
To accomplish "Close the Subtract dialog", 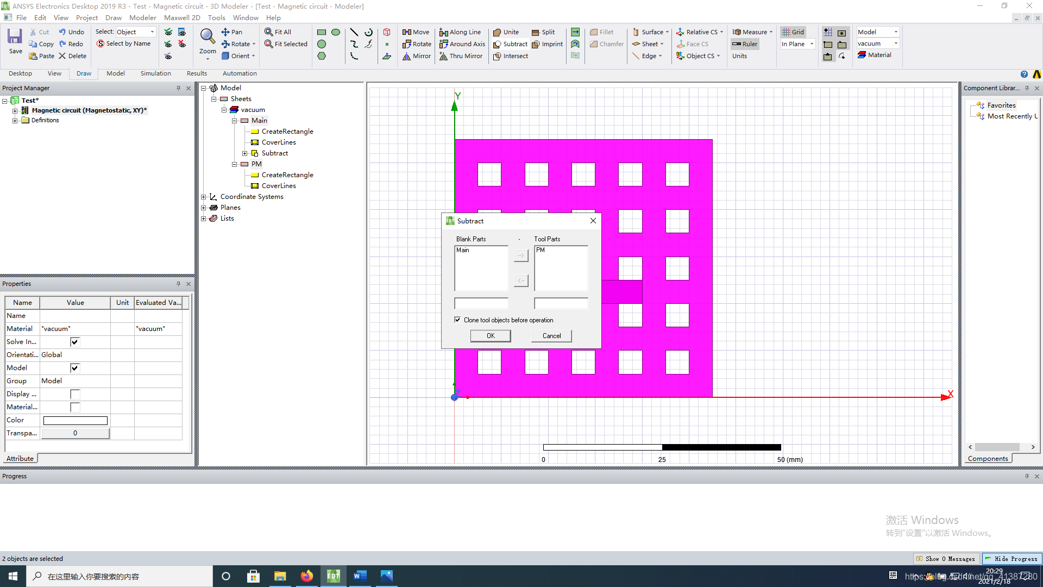I will [x=593, y=221].
